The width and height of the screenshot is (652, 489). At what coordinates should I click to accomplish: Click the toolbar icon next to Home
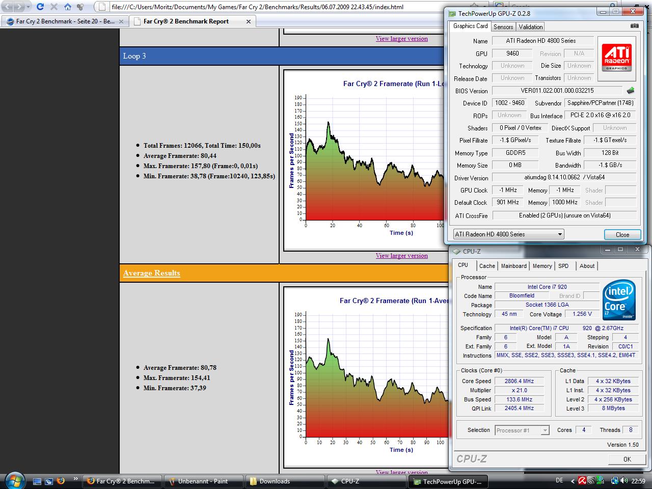pyautogui.click(x=80, y=7)
